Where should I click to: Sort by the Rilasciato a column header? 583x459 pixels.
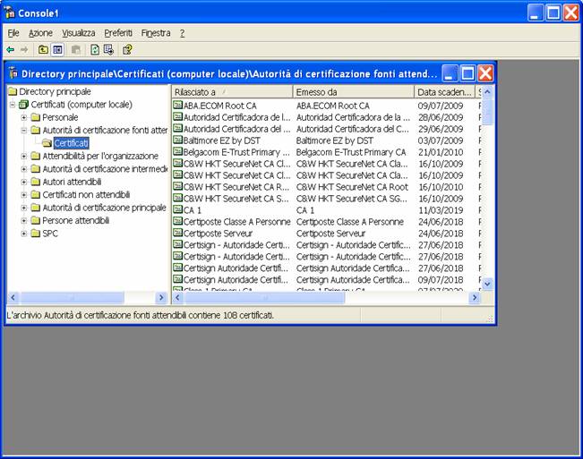tap(232, 92)
